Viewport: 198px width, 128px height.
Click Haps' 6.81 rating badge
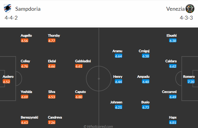coord(173,122)
